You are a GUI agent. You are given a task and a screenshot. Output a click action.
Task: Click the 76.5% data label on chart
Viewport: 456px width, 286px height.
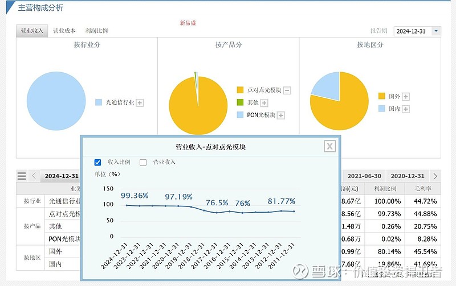pos(217,202)
